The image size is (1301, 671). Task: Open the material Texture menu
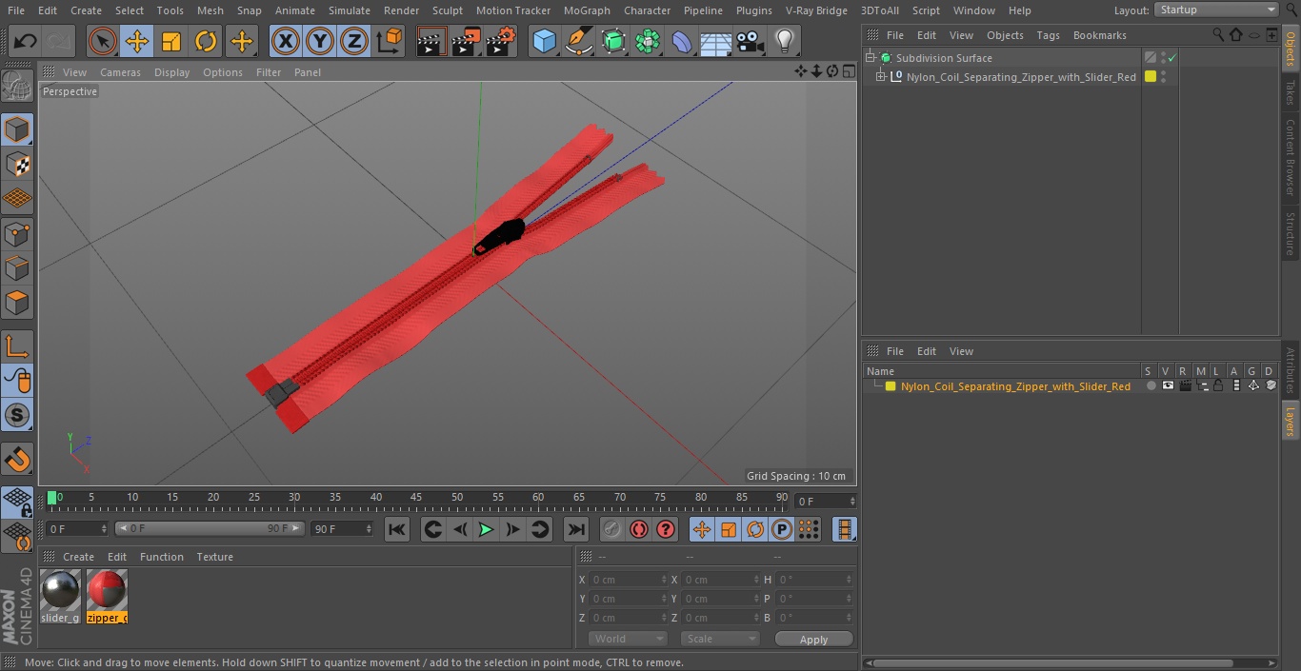tap(214, 557)
